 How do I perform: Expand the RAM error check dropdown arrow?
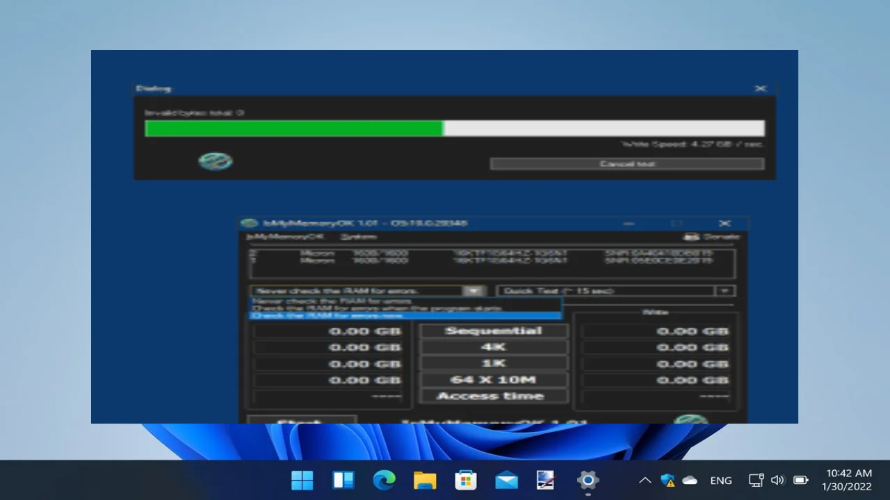click(474, 291)
